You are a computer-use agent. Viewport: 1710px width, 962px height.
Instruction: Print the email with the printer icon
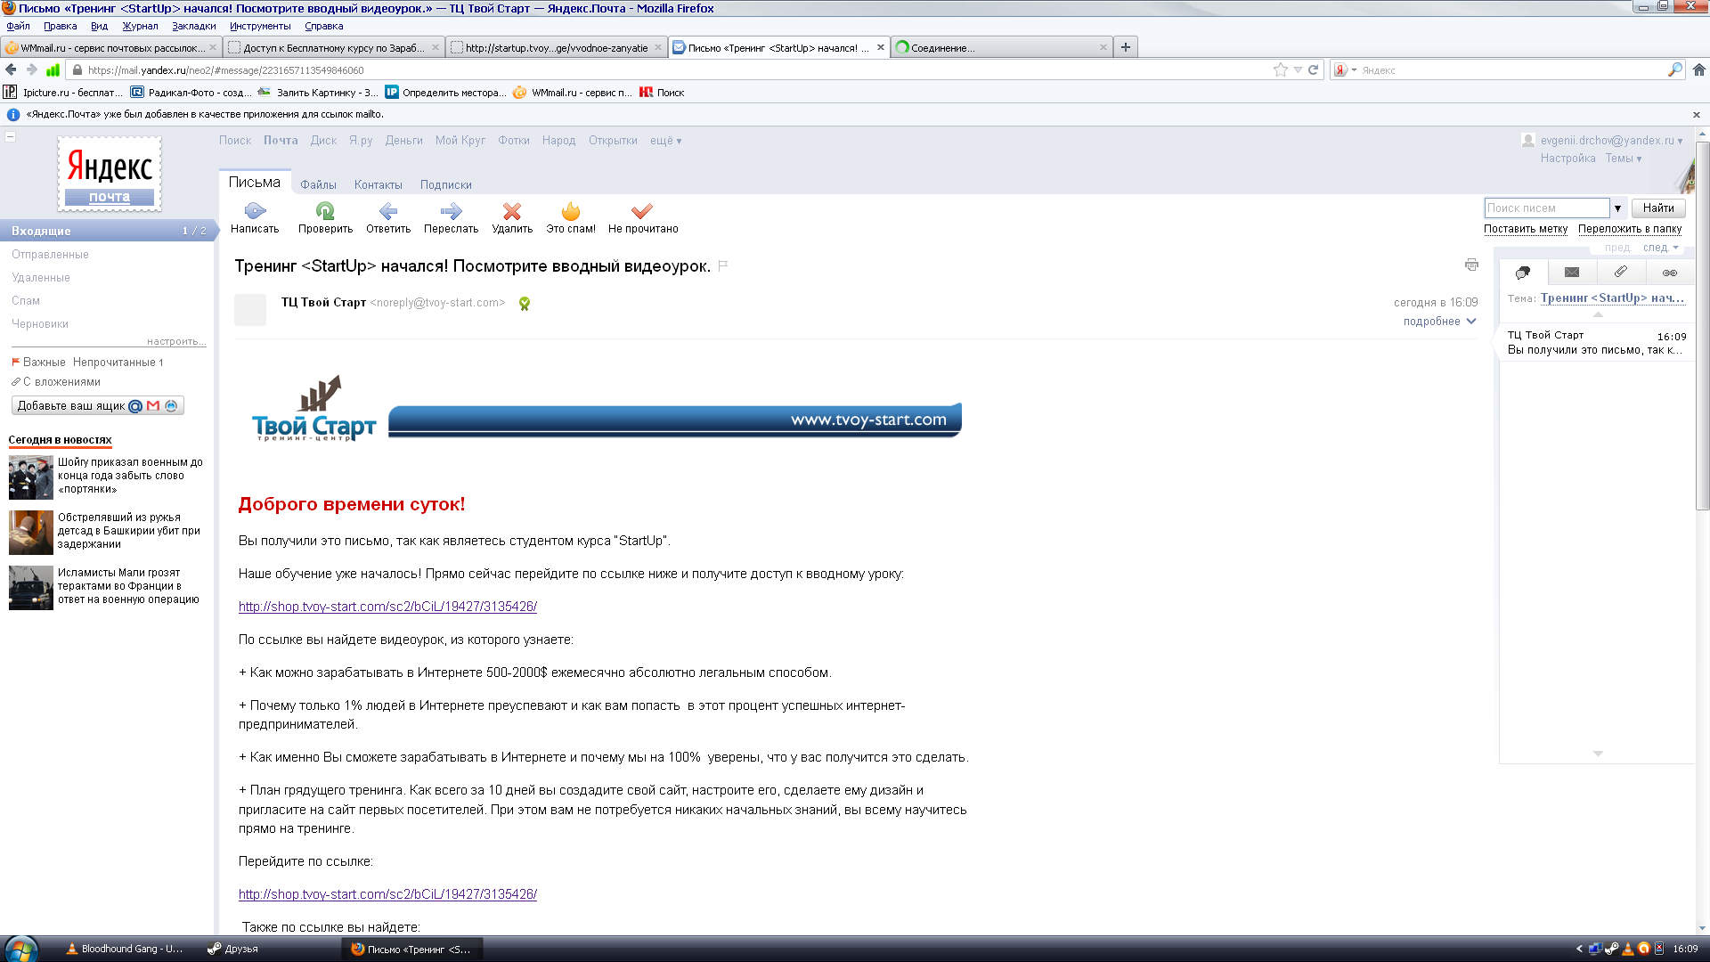click(x=1471, y=265)
